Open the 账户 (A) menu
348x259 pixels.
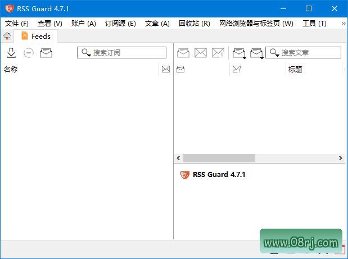coord(83,23)
